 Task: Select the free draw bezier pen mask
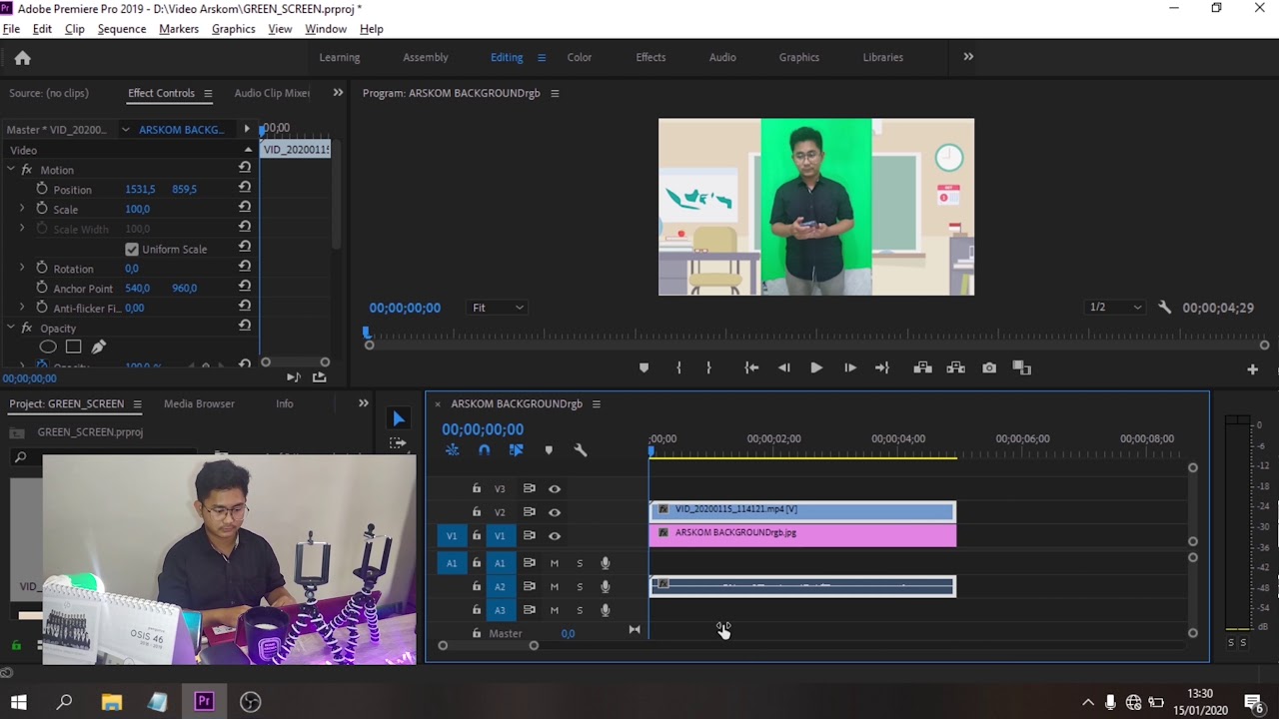(x=98, y=347)
